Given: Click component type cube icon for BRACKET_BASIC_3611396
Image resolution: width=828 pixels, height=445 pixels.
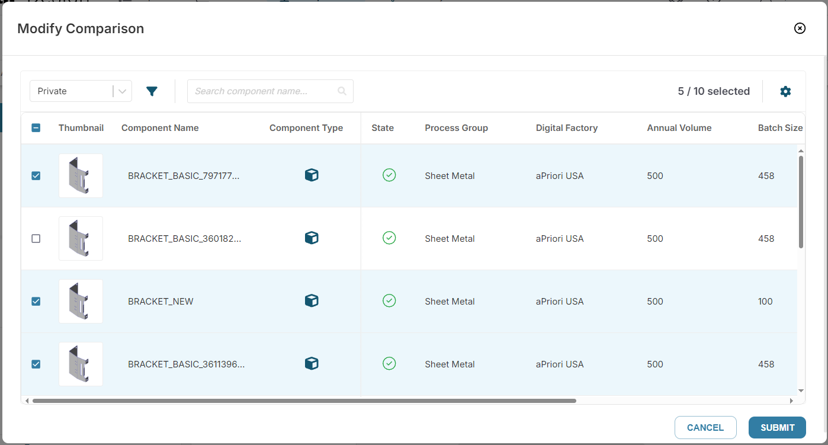Looking at the screenshot, I should (x=312, y=364).
